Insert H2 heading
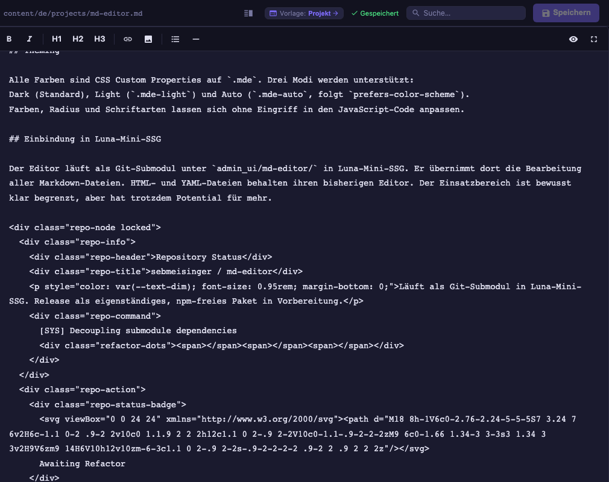The width and height of the screenshot is (609, 482). tap(78, 39)
